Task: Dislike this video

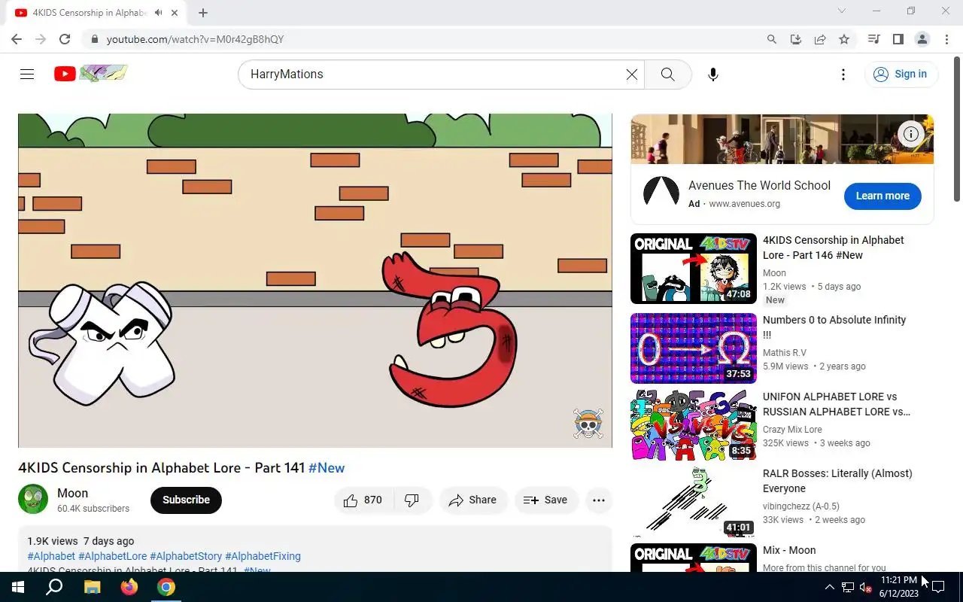Action: [412, 500]
